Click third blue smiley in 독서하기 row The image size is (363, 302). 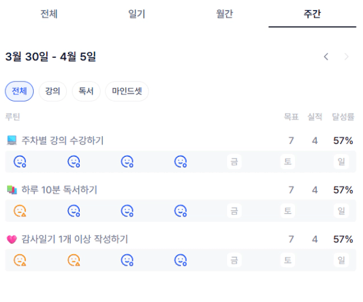tap(127, 211)
